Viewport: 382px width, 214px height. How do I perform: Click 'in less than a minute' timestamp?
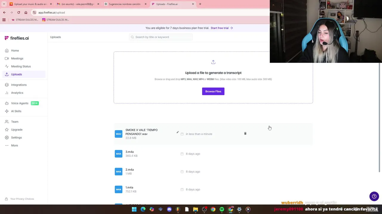199,134
